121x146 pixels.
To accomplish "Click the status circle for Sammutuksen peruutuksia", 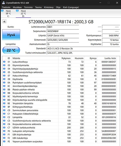I will coord(4,110).
